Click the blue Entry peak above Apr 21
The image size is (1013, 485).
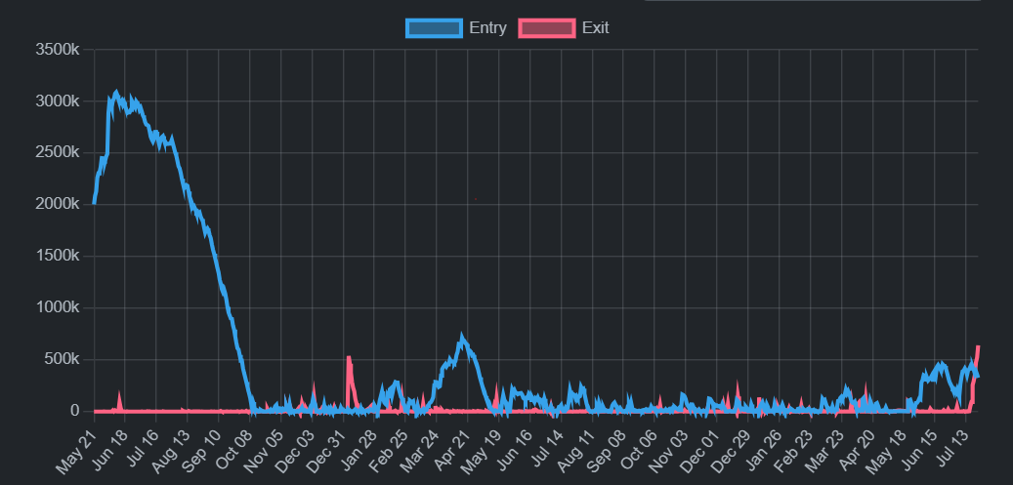click(x=463, y=339)
